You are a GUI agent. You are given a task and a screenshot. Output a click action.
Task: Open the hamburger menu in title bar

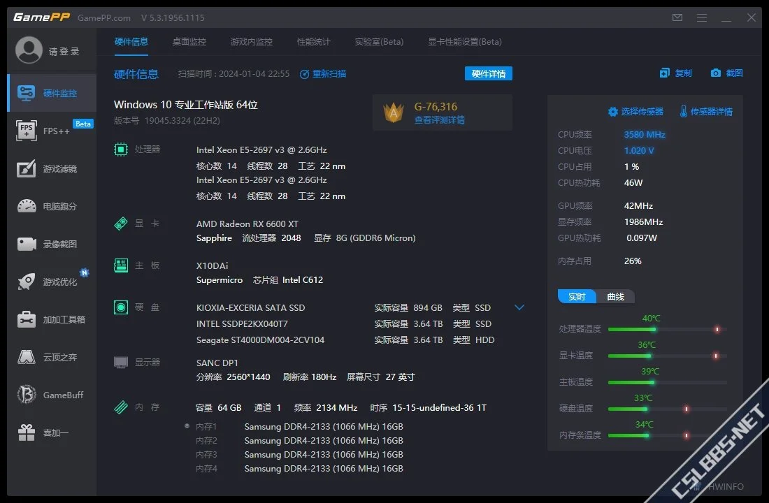coord(702,17)
